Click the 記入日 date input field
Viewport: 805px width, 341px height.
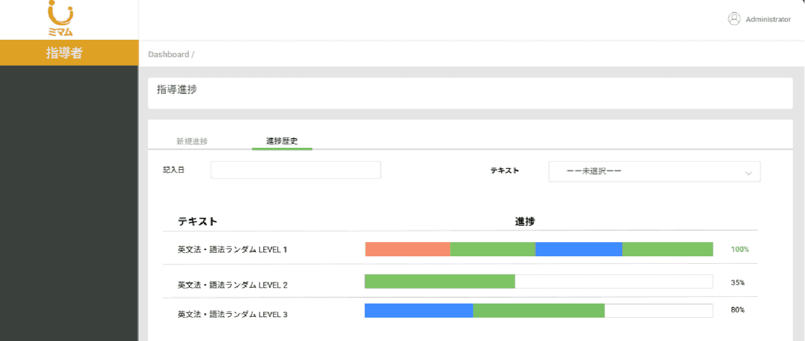295,170
